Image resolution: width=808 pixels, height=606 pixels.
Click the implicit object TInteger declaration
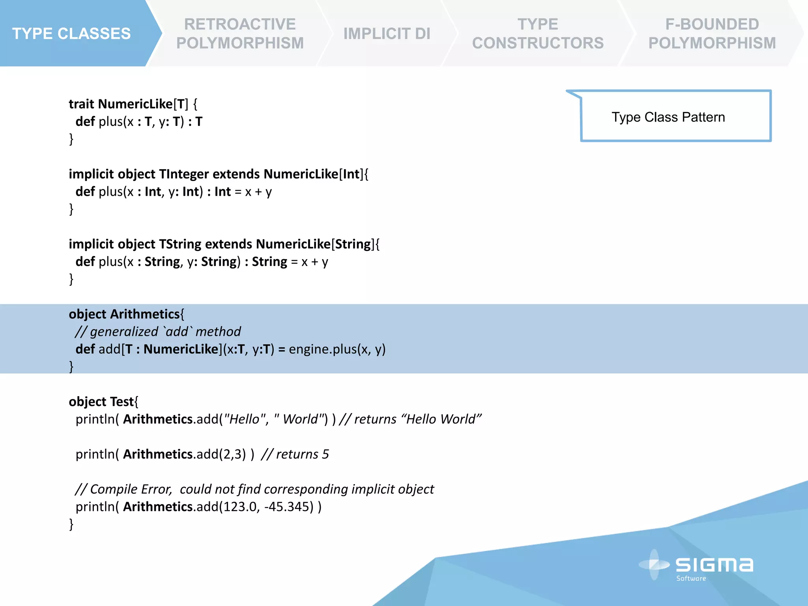coord(218,174)
